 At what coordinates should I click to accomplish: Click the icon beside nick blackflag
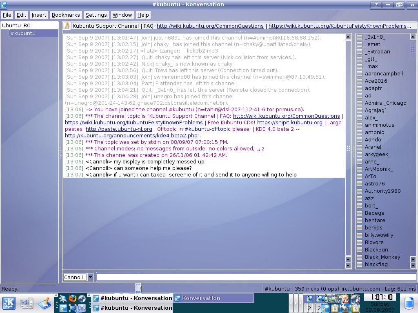click(x=360, y=264)
